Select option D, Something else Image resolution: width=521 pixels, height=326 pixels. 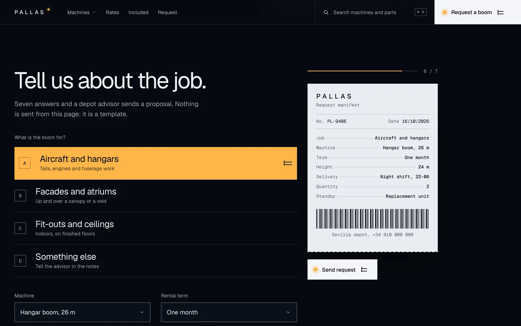coord(156,261)
